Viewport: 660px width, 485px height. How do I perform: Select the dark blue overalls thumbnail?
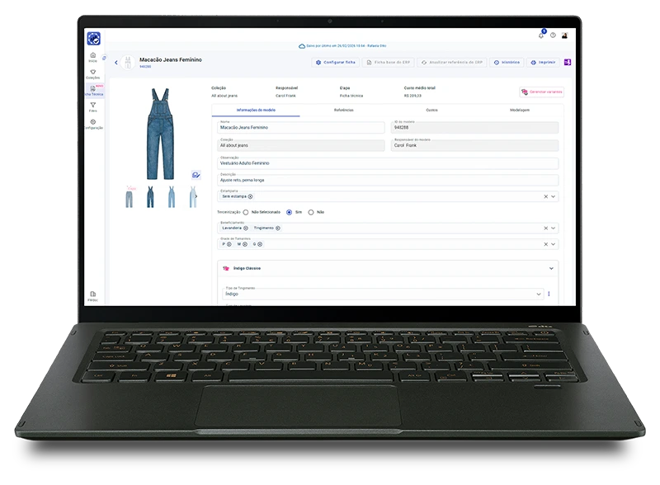[150, 196]
